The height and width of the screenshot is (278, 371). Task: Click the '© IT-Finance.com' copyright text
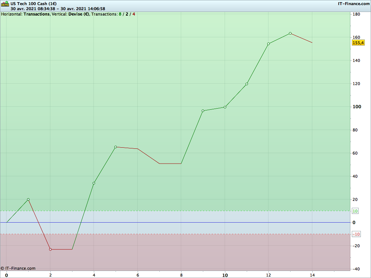18,268
